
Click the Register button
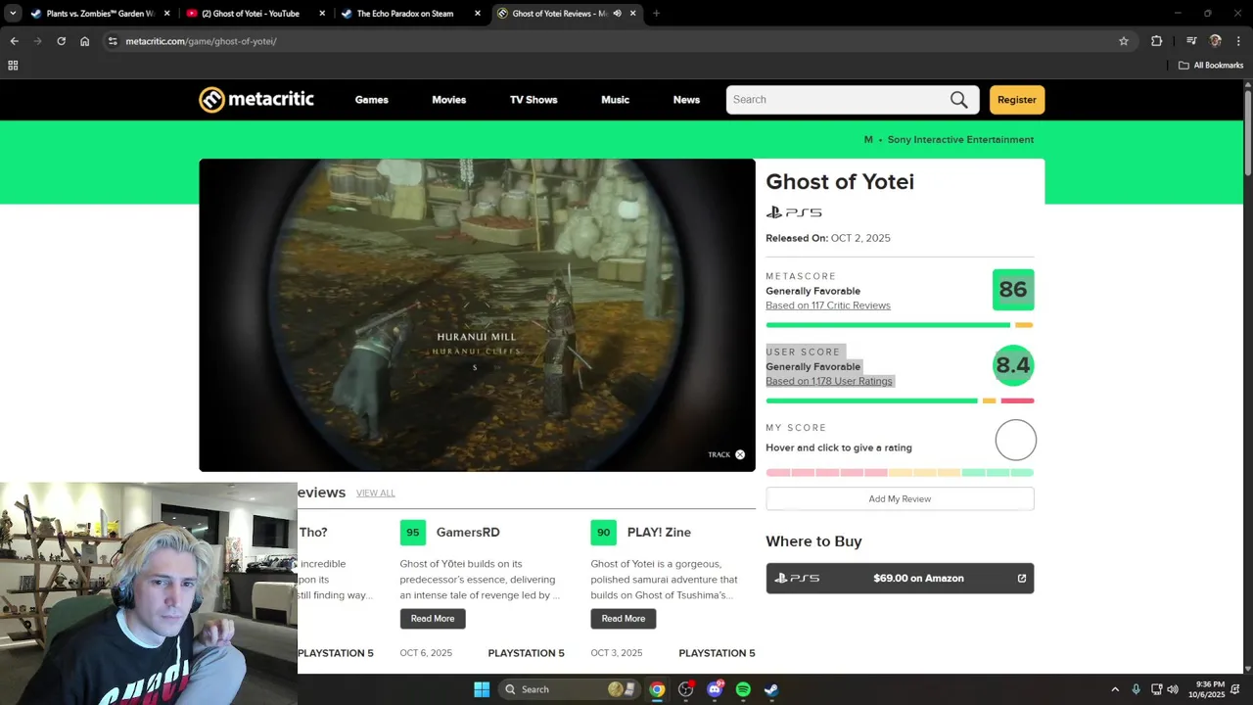[1017, 100]
